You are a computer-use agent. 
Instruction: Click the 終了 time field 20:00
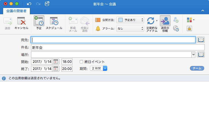click(67, 69)
